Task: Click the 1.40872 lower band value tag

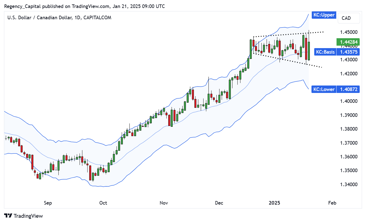Action: (348, 89)
